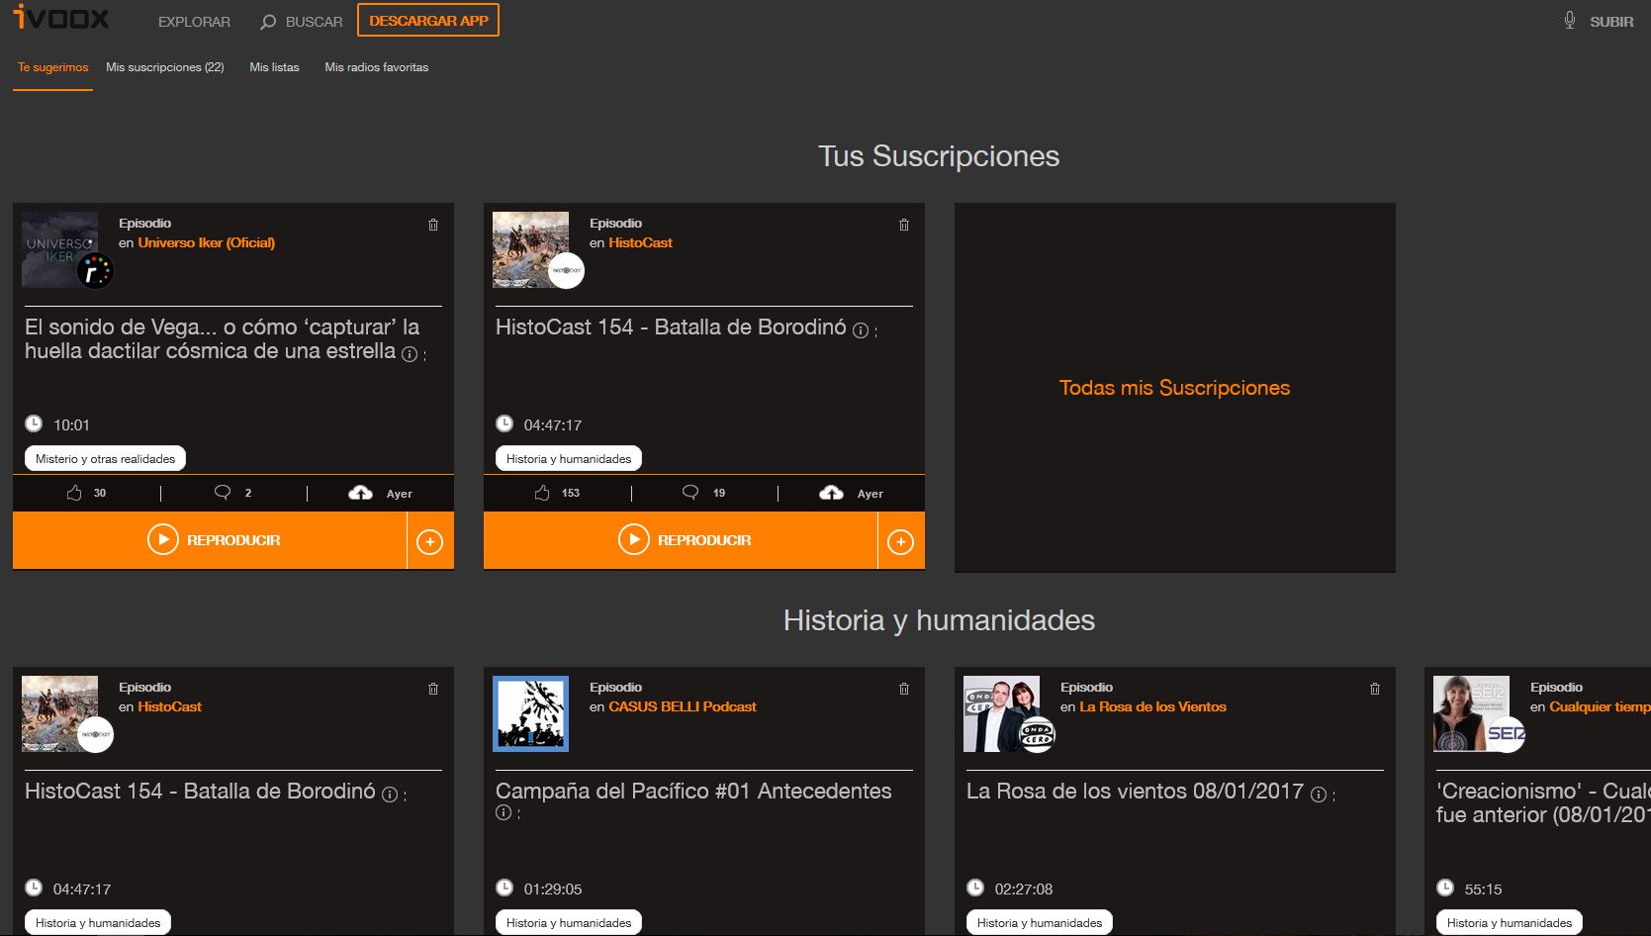Open HistoCast thumbnail under Tus Suscripciones
Screen dimensions: 1651x936
(x=531, y=249)
